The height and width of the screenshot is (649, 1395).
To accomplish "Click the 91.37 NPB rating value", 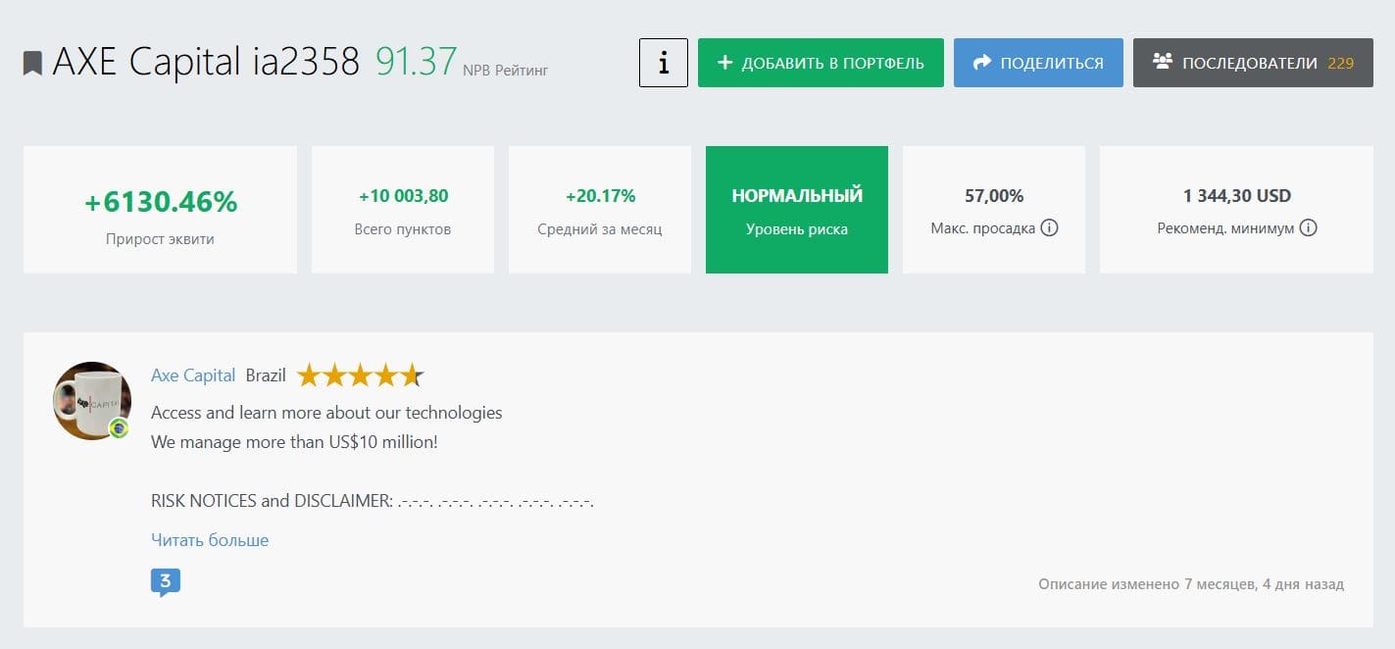I will (x=417, y=62).
